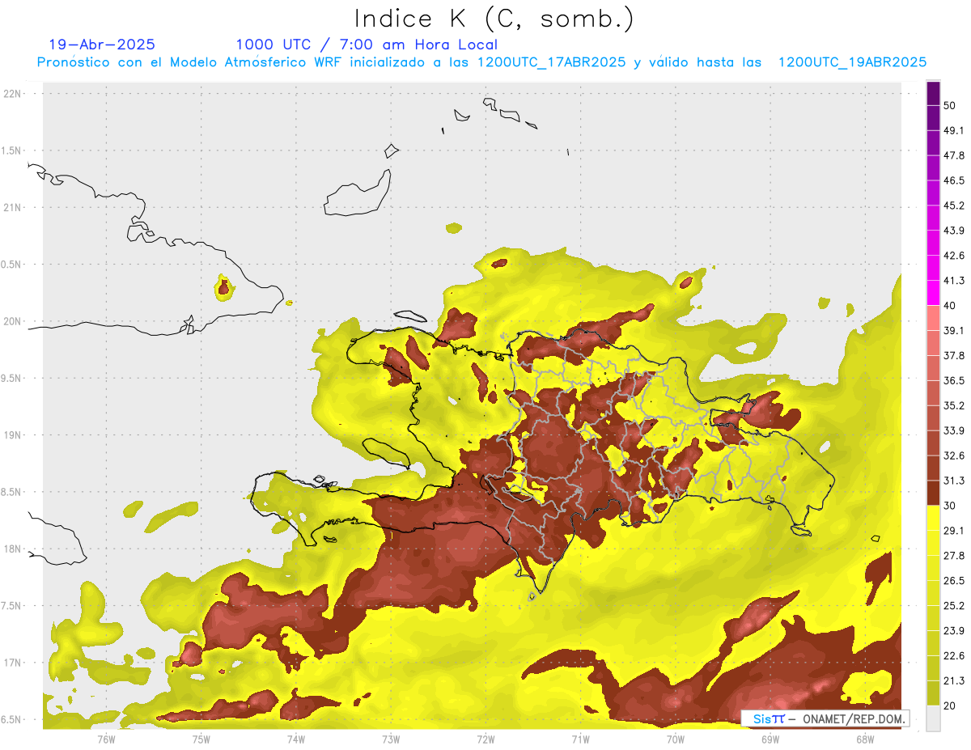Click "1000 UTC / 7:00 am Hora Local"
The height and width of the screenshot is (750, 971).
(x=367, y=44)
